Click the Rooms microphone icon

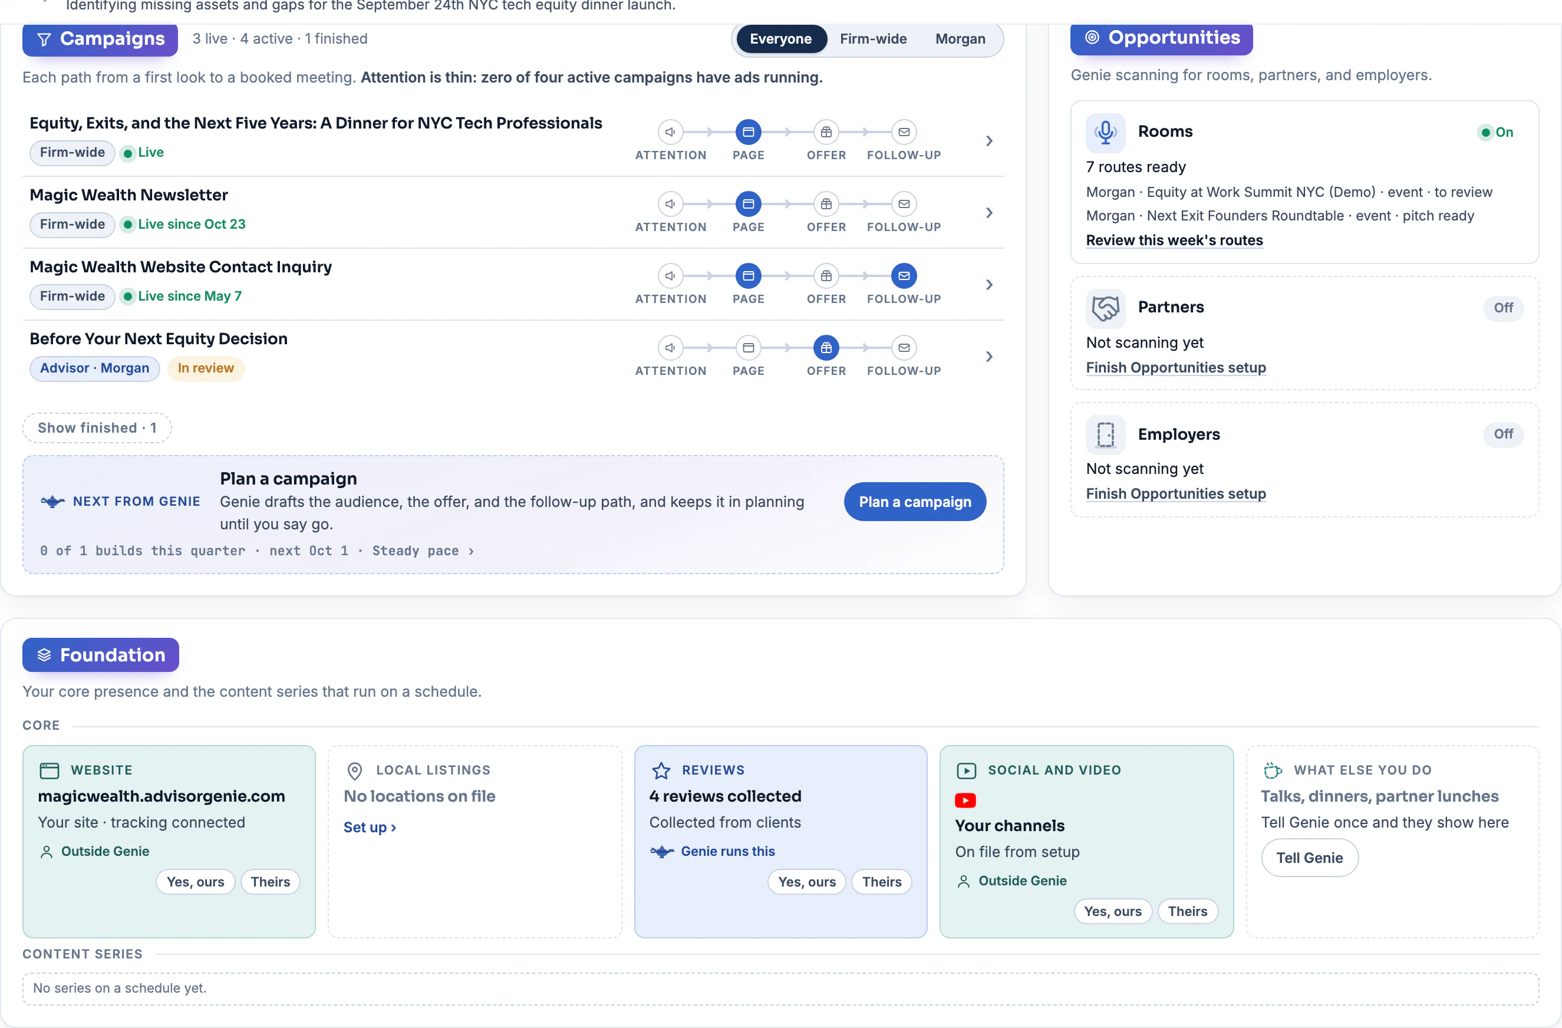pos(1105,133)
